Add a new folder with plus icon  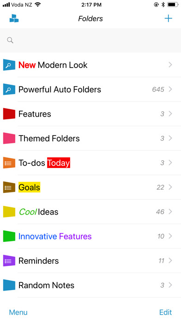168,19
